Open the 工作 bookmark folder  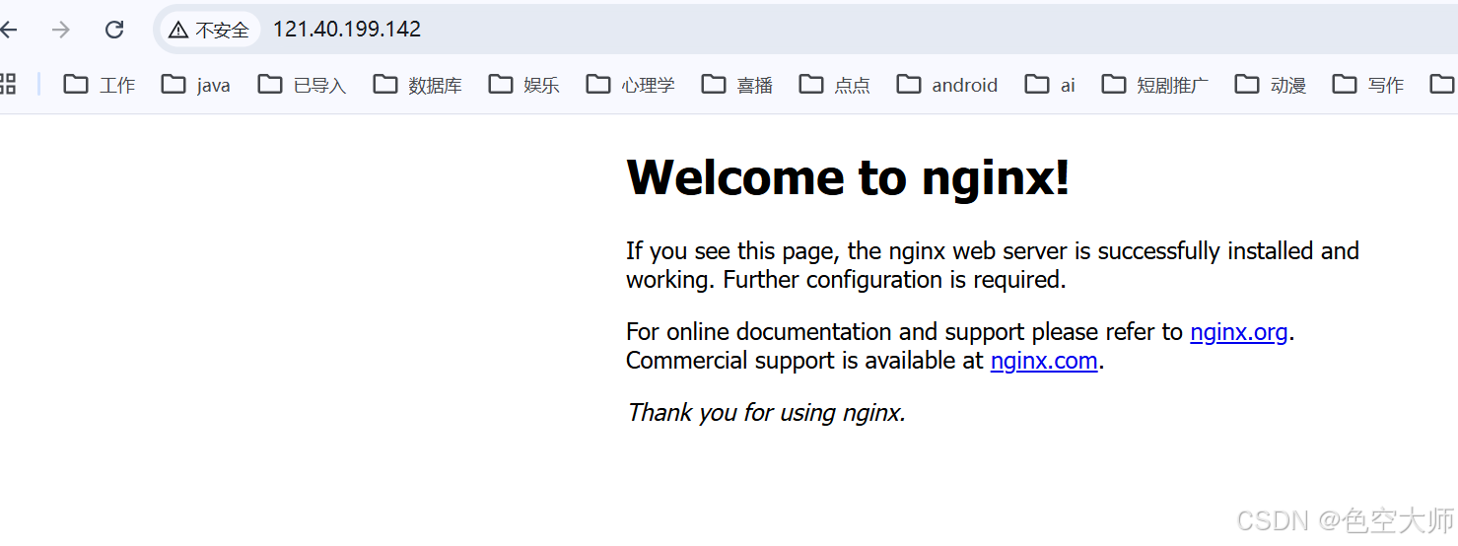pos(100,85)
